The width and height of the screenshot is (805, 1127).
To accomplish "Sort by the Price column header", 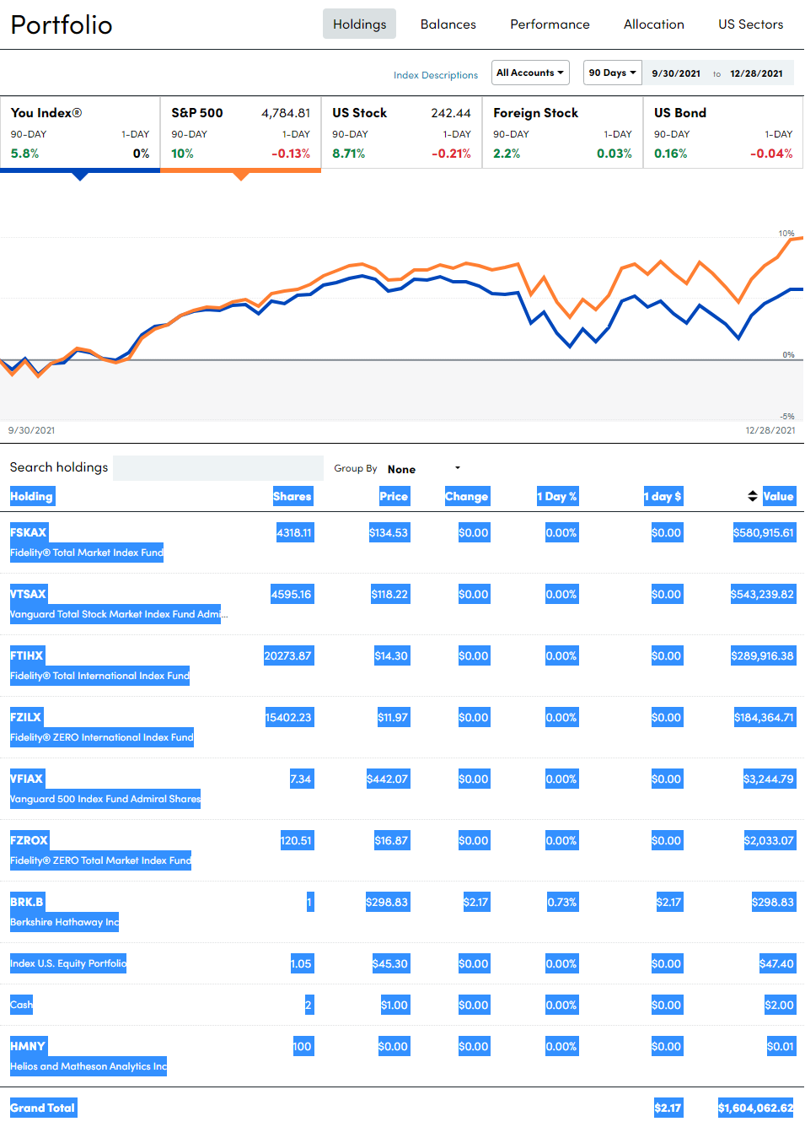I will [394, 497].
